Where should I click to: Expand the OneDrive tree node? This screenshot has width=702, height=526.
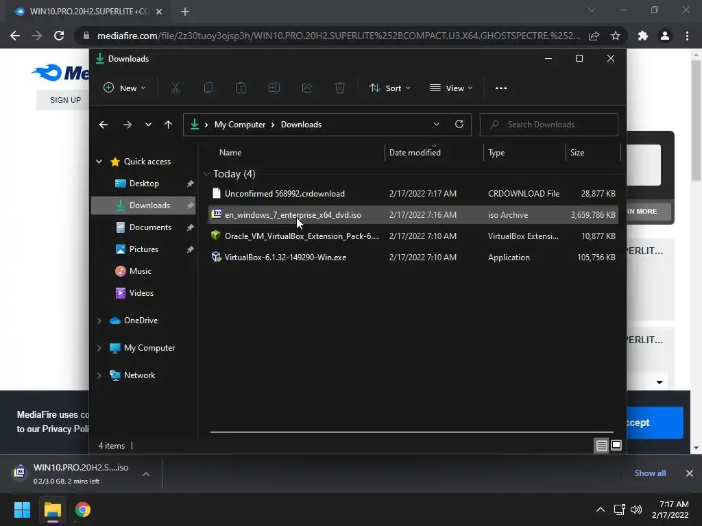(99, 321)
